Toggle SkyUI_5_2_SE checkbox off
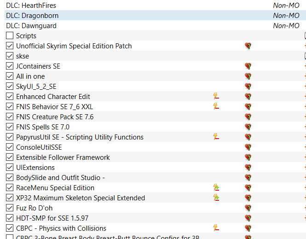This screenshot has width=306, height=239. click(x=10, y=87)
